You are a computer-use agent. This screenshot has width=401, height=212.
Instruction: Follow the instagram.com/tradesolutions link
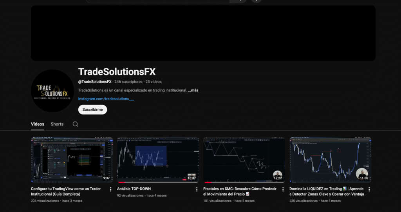106,99
